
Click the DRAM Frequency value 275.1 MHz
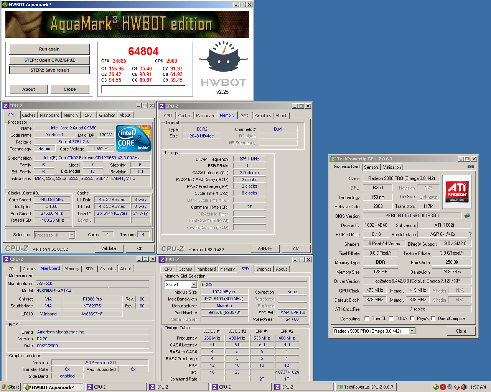click(x=249, y=159)
